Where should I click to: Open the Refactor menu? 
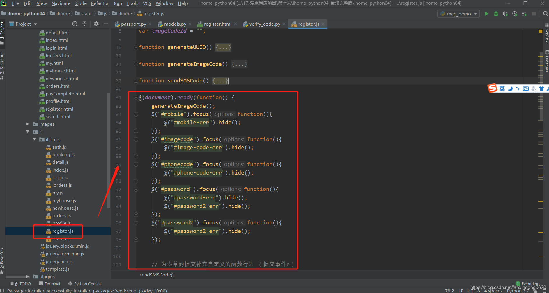[100, 3]
